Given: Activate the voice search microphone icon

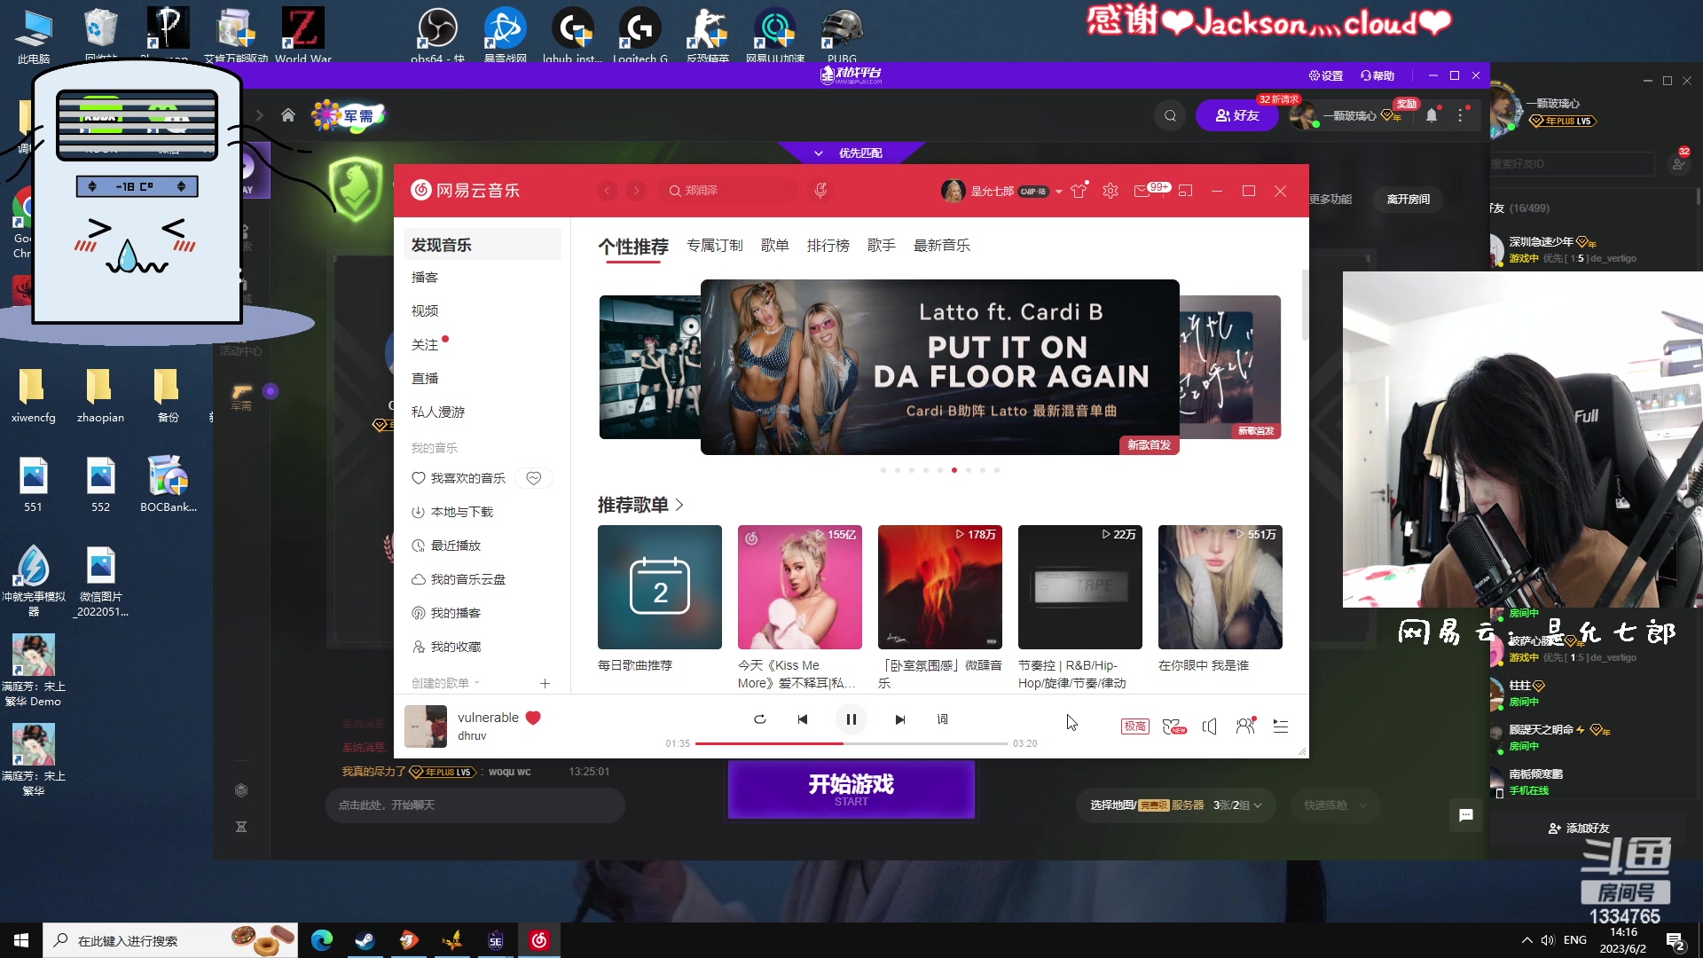Looking at the screenshot, I should click(x=820, y=190).
